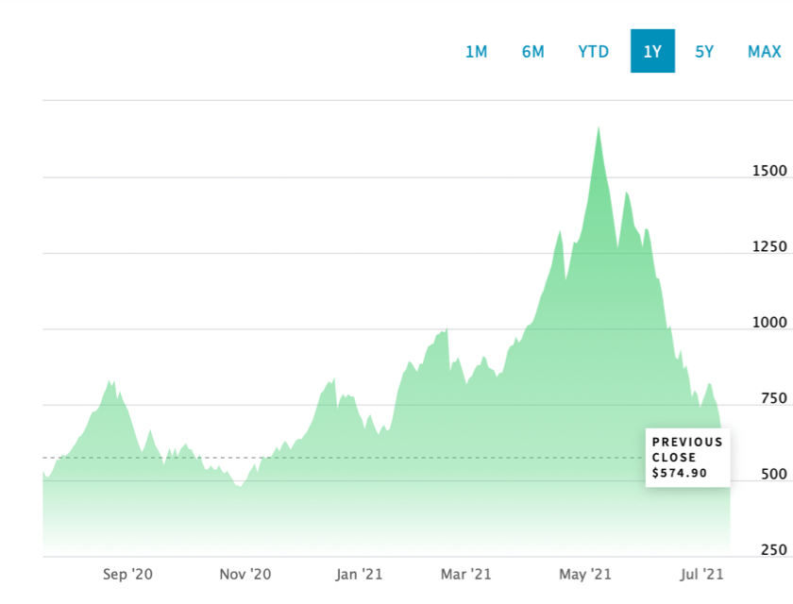
Task: Click the 1500 price axis value
Action: (x=770, y=171)
